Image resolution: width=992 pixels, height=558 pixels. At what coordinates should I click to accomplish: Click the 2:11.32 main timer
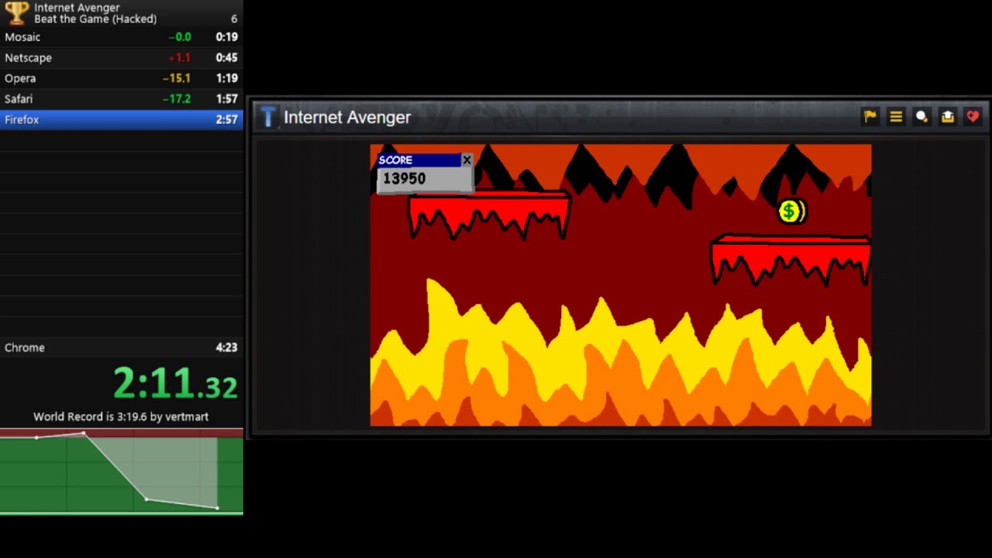pyautogui.click(x=175, y=384)
